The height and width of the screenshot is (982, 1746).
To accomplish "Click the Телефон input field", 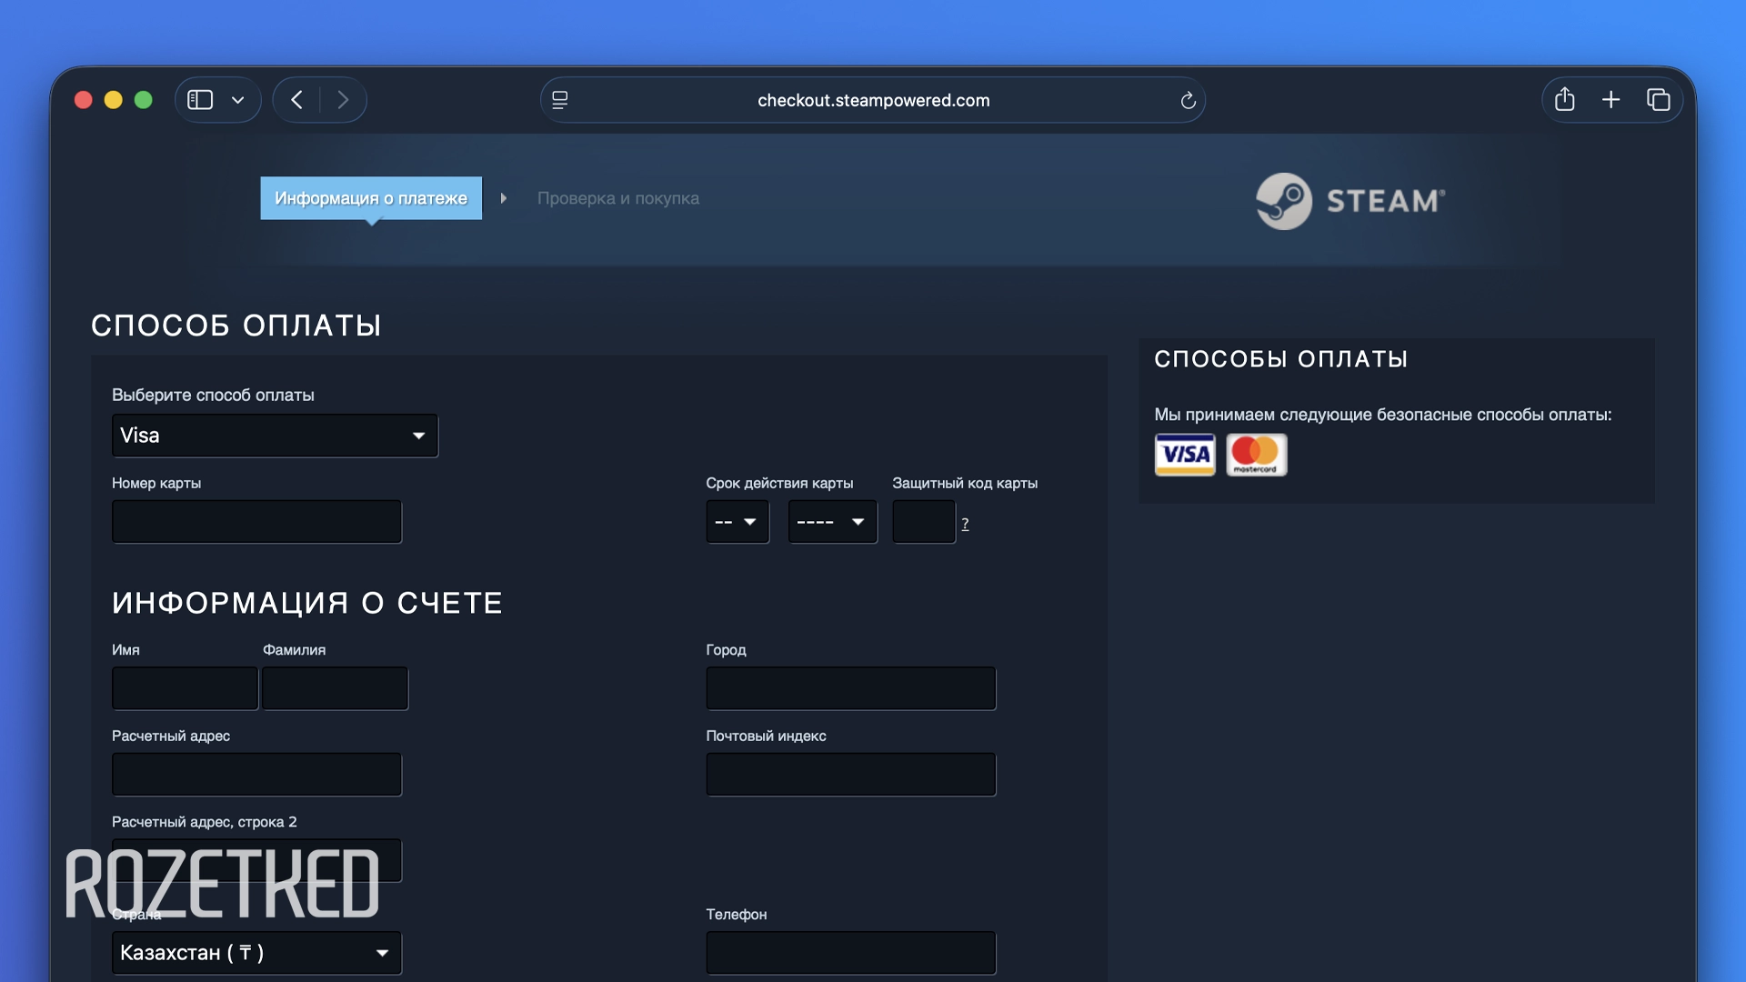I will point(850,953).
